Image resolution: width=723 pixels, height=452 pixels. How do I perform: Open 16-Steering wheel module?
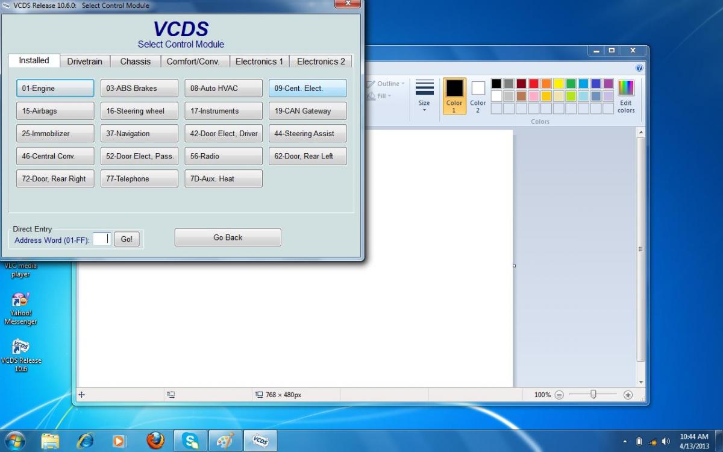(x=139, y=111)
